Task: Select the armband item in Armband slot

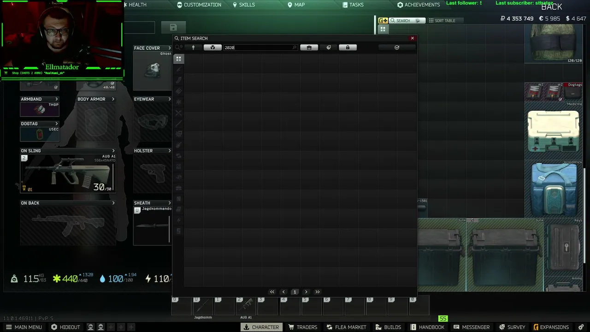Action: [x=40, y=109]
